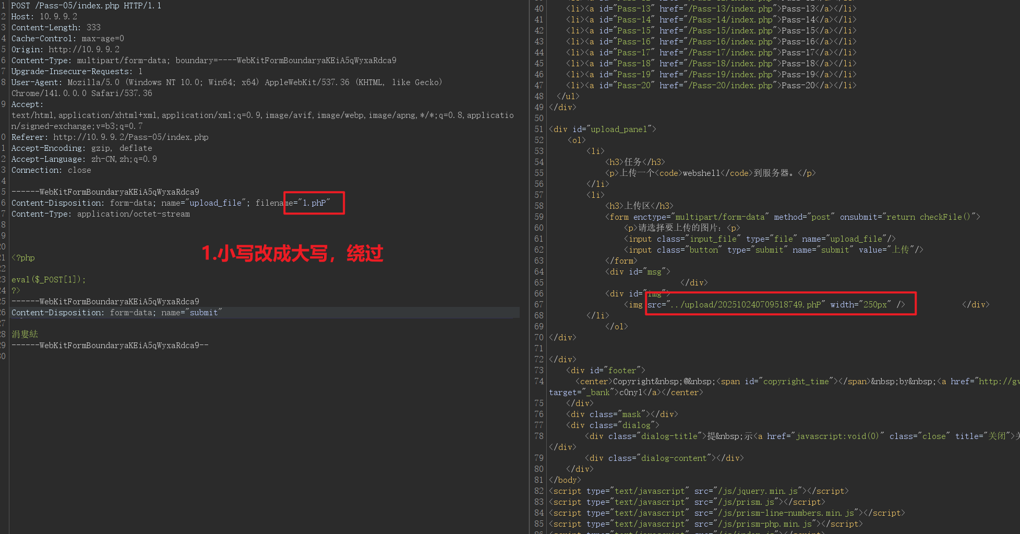Click the </body> closing tag line
1020x534 pixels.
[x=565, y=480]
